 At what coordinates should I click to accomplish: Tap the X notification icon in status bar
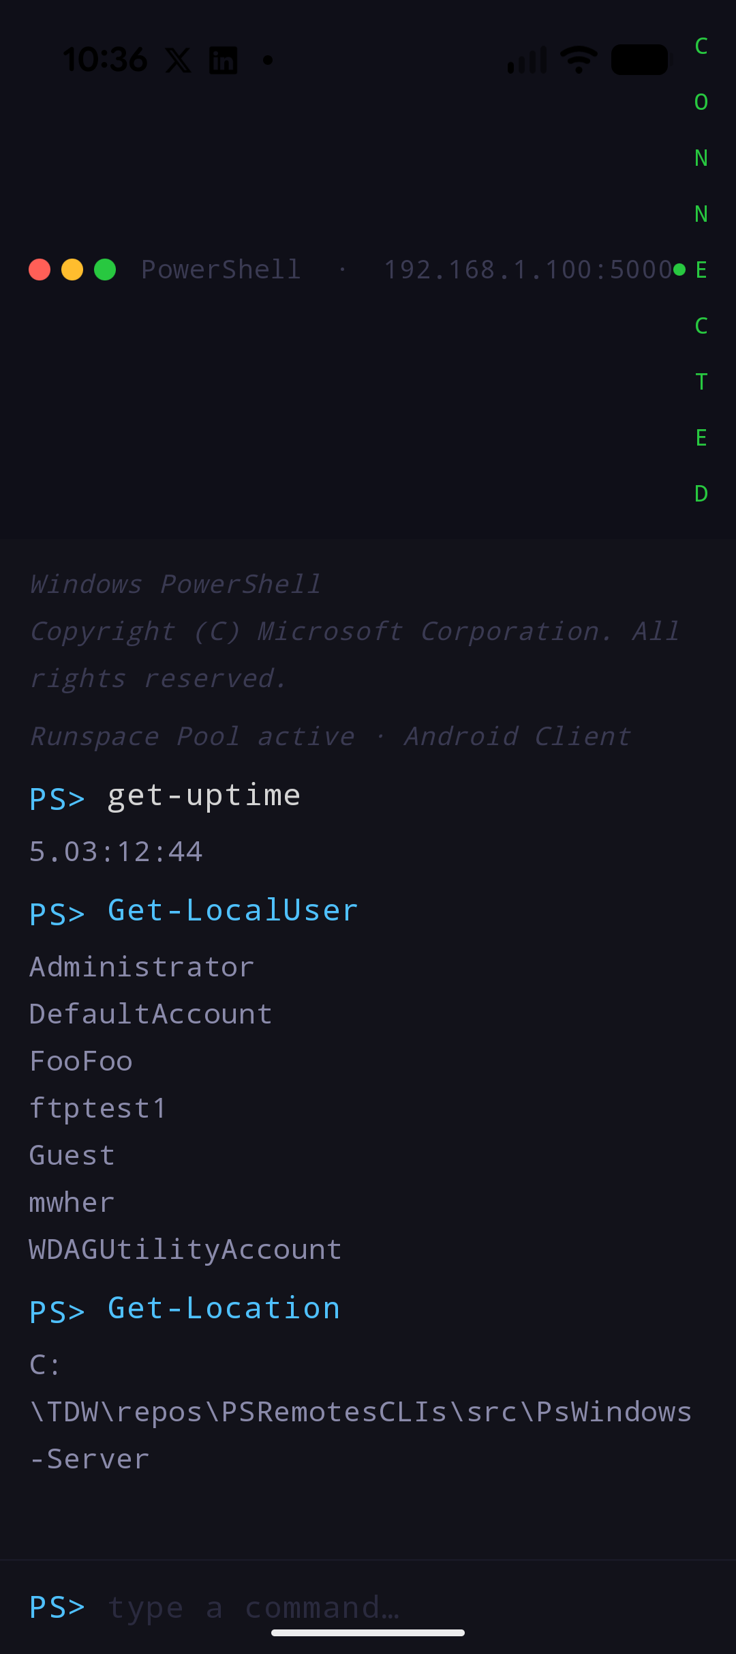pos(179,60)
